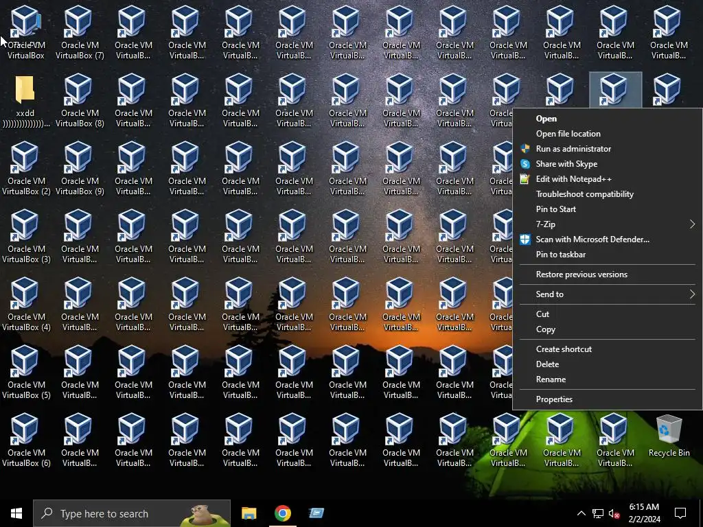Choose Cut from the context menu

(x=608, y=314)
